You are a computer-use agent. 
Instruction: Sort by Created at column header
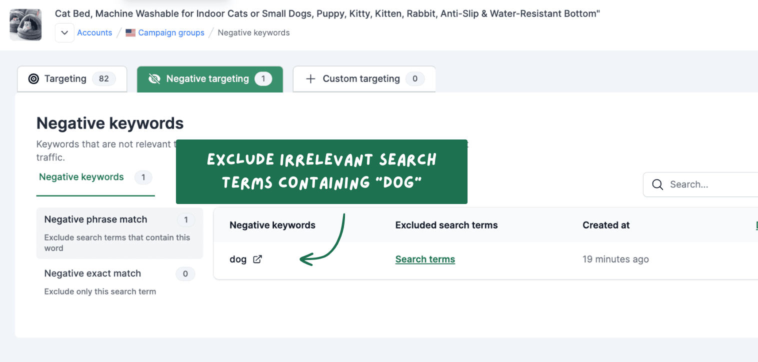(606, 225)
